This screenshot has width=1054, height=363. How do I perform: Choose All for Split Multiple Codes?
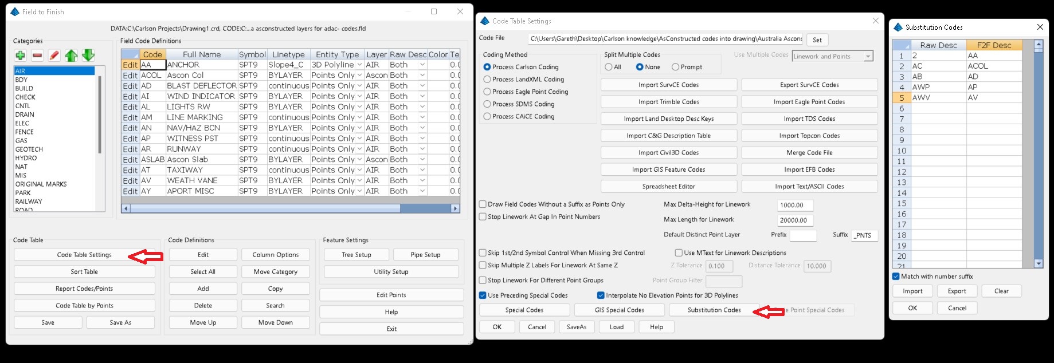tap(609, 67)
